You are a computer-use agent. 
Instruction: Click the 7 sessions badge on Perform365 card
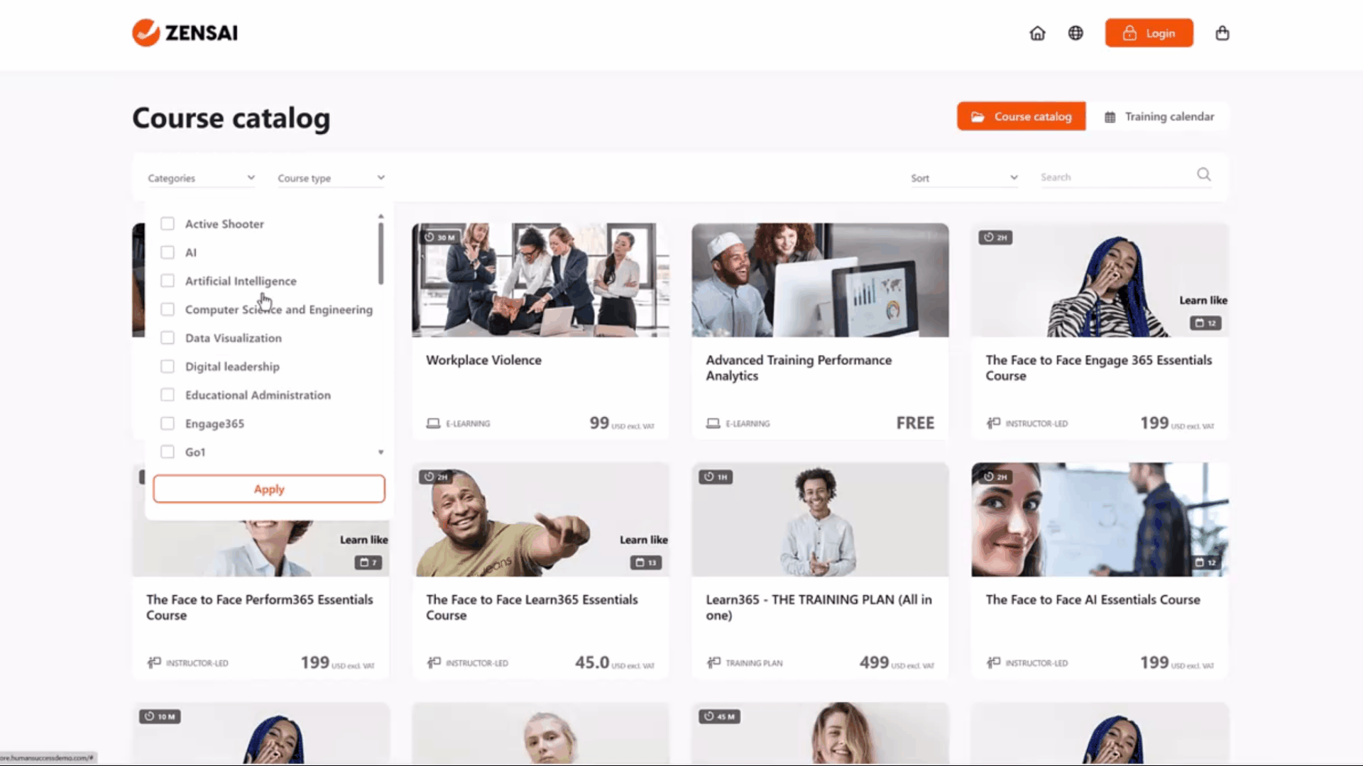[368, 562]
